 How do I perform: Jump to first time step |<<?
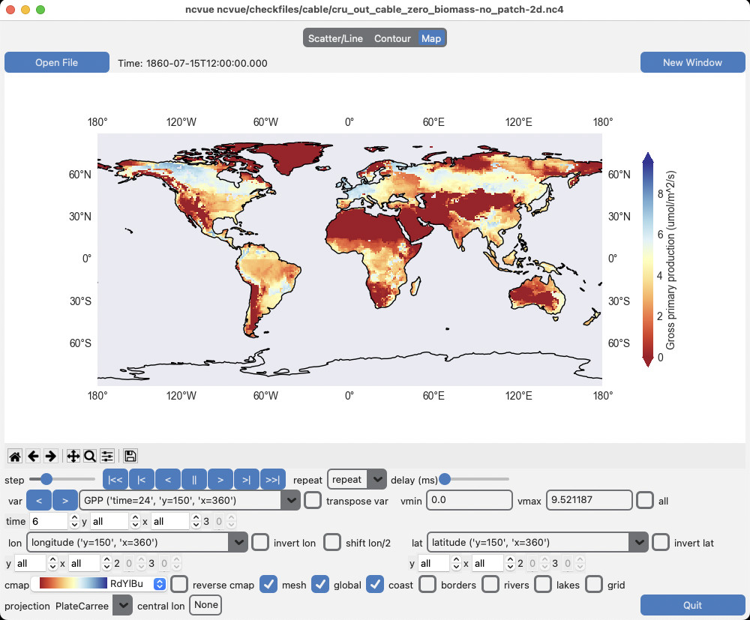pyautogui.click(x=115, y=480)
